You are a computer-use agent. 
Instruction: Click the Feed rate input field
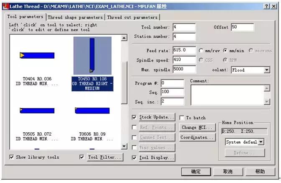[x=184, y=50]
